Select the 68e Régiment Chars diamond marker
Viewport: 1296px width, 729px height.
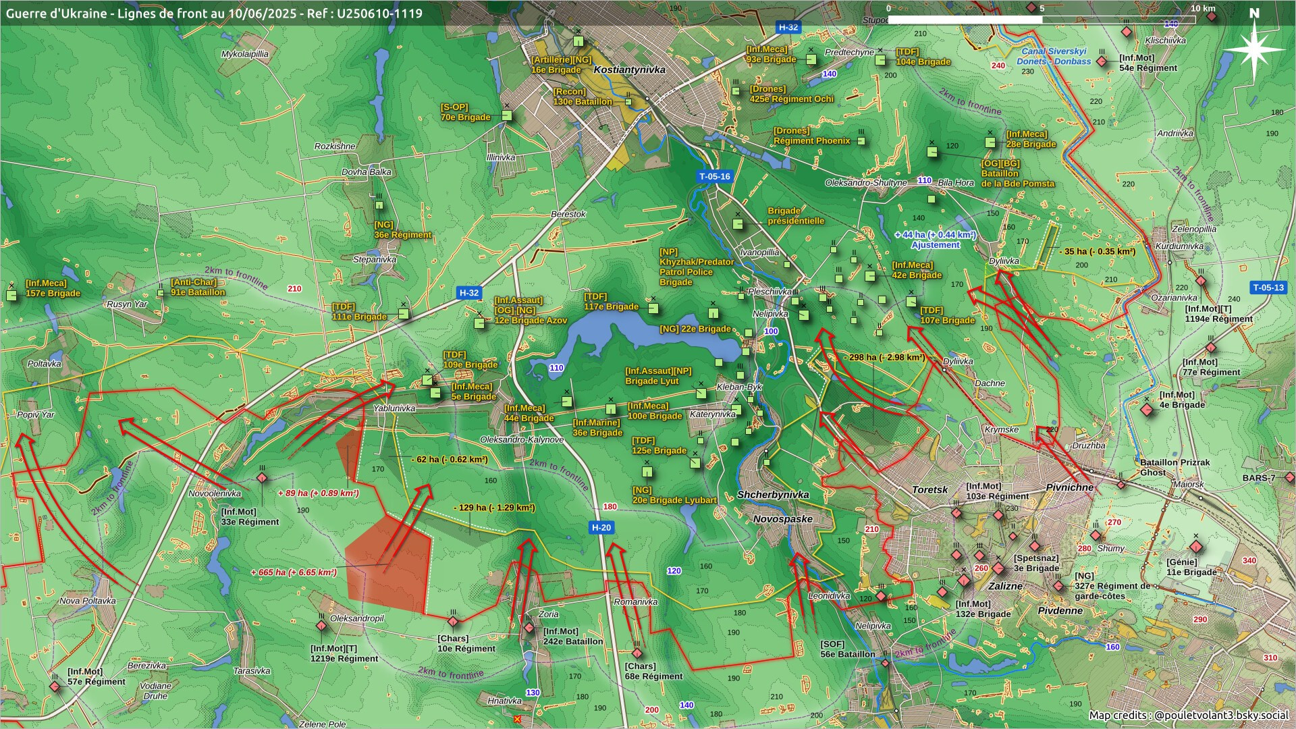click(x=637, y=653)
